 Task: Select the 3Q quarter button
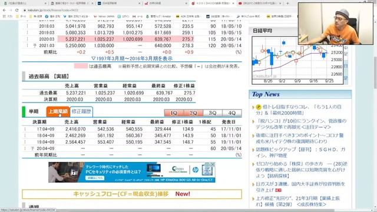pyautogui.click(x=213, y=113)
